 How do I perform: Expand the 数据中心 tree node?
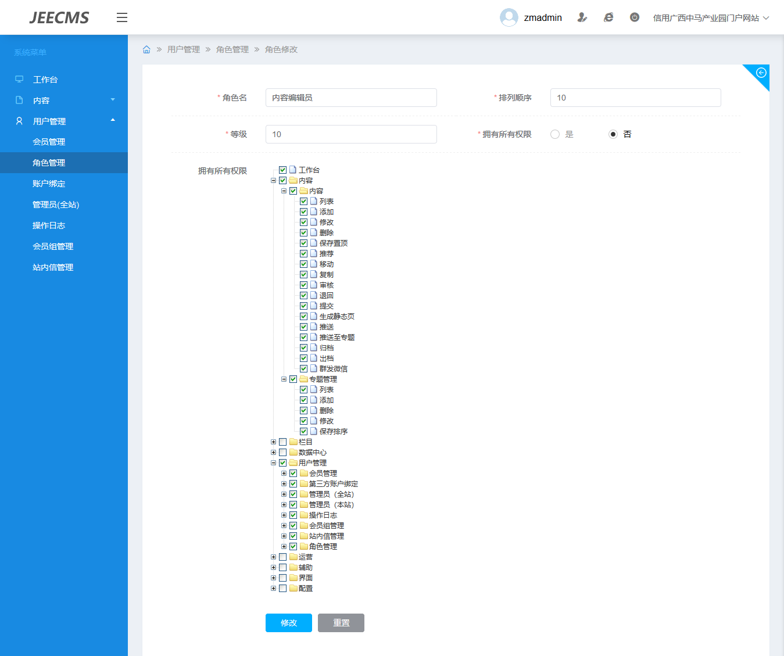pyautogui.click(x=273, y=452)
